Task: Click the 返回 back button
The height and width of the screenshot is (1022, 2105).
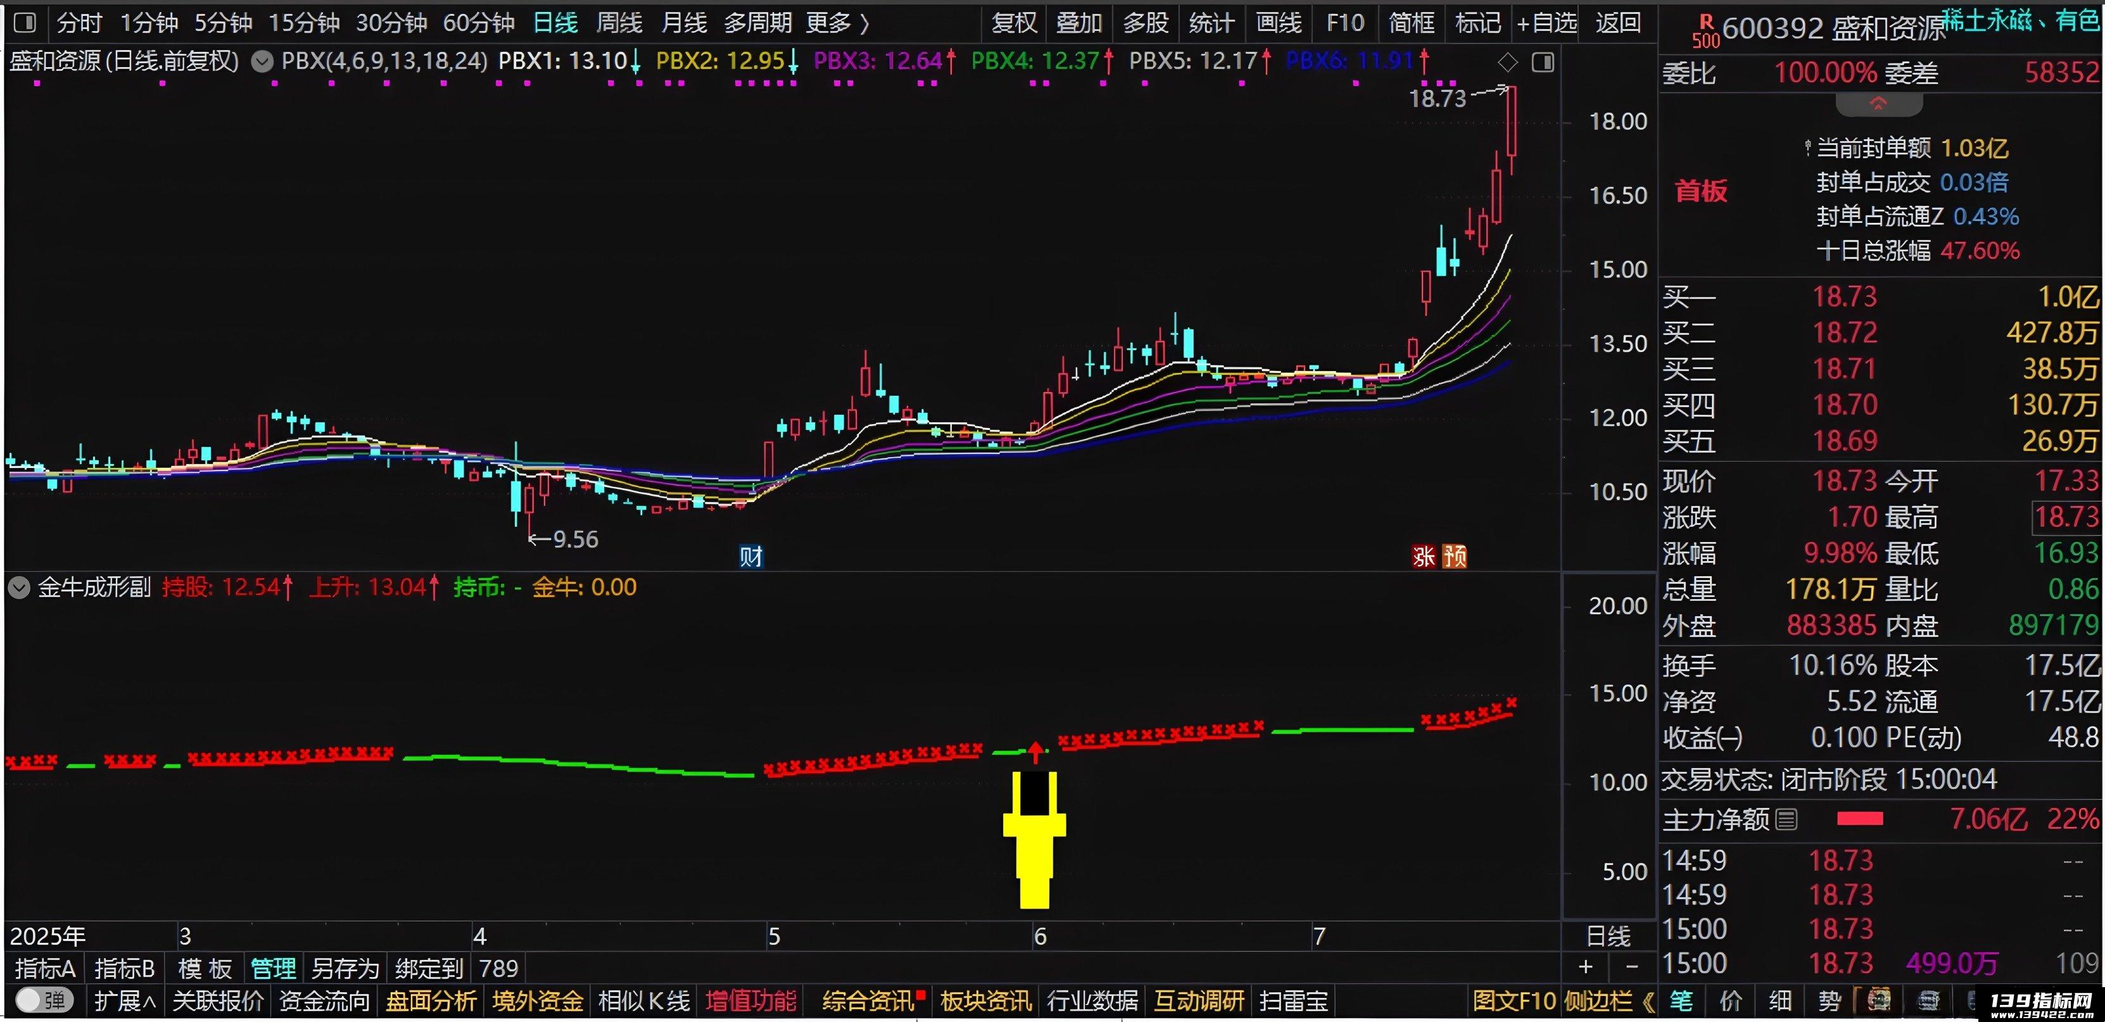Action: click(1618, 23)
